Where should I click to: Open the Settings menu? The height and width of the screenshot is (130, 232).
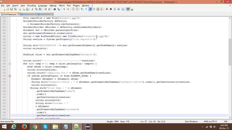[x=53, y=6]
